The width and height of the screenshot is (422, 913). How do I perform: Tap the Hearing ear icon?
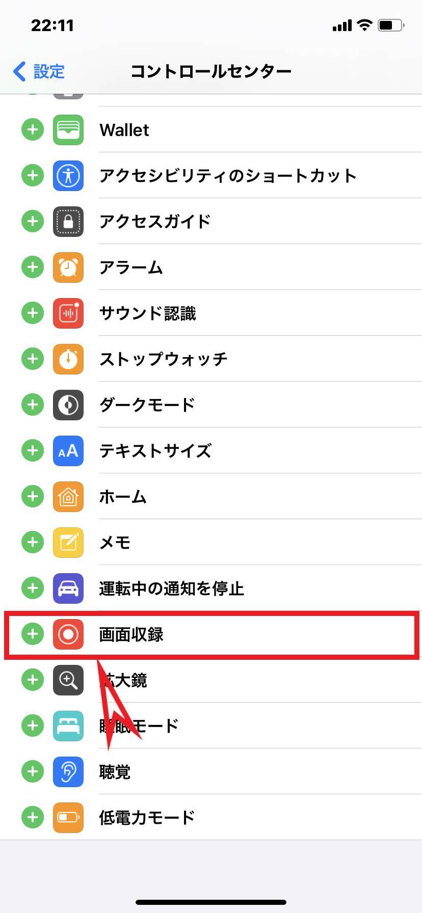[68, 772]
